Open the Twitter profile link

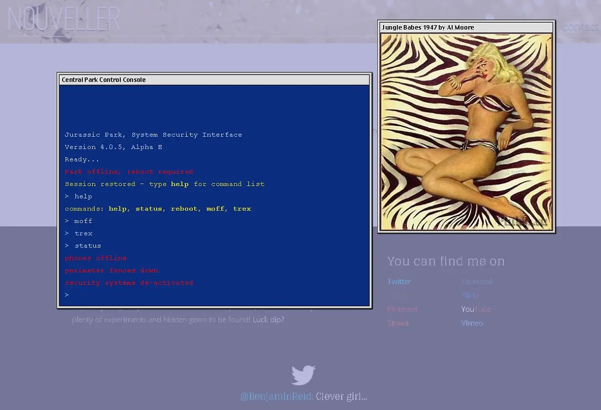pos(399,282)
